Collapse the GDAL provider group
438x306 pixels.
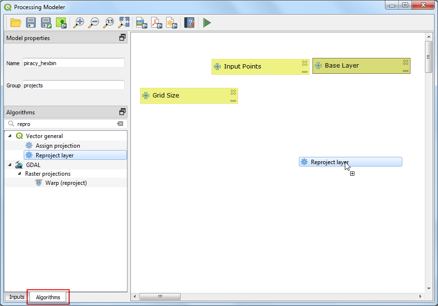point(10,165)
